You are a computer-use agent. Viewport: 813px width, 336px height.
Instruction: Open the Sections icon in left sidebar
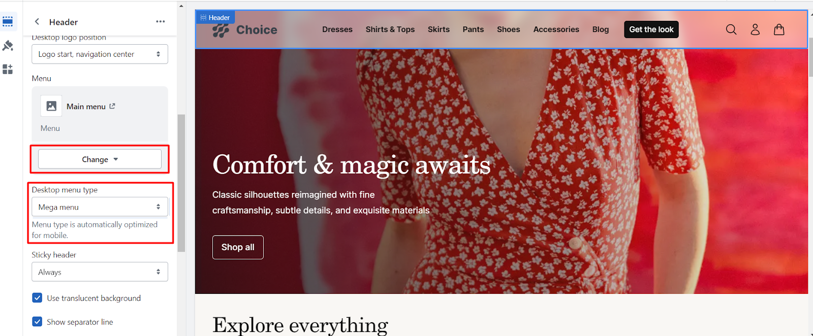8,21
